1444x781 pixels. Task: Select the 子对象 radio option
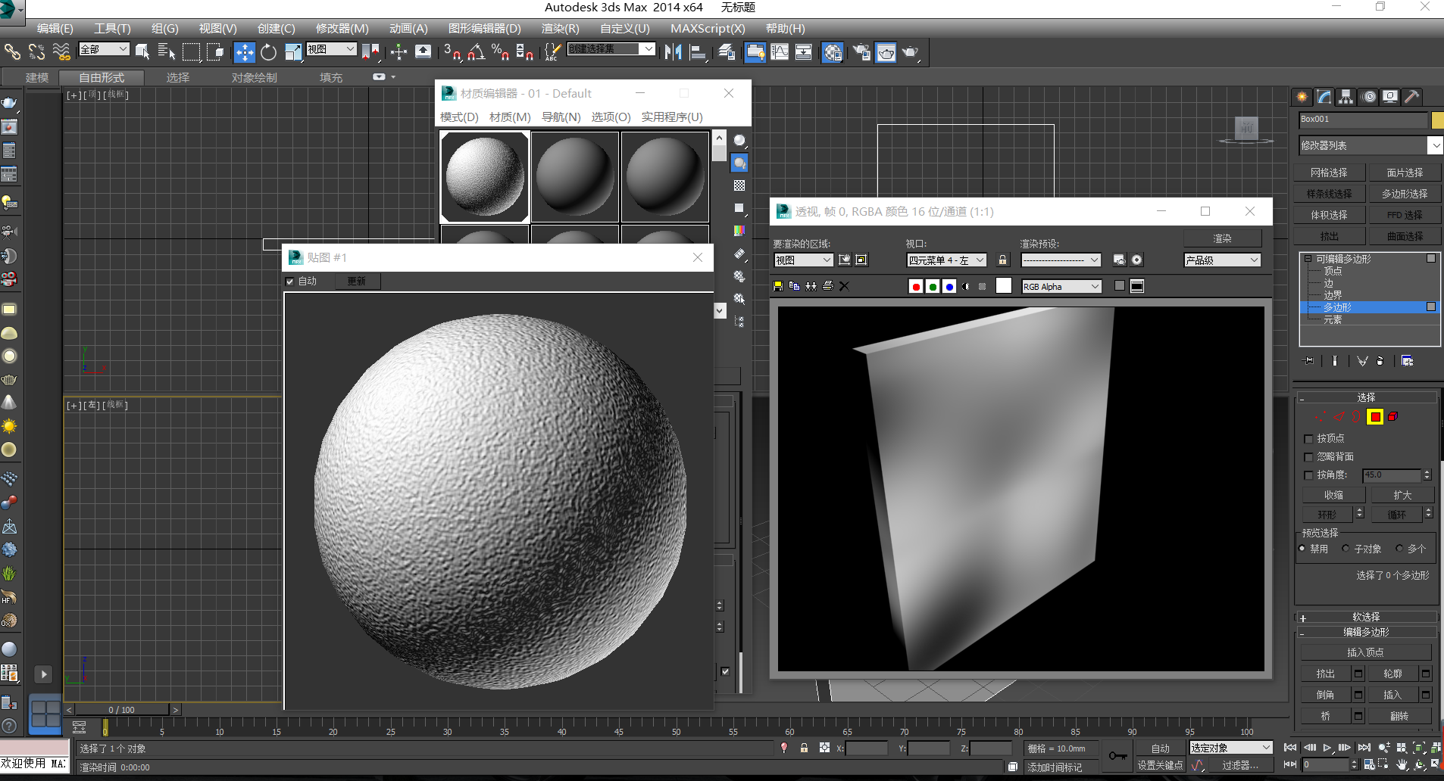pyautogui.click(x=1346, y=549)
